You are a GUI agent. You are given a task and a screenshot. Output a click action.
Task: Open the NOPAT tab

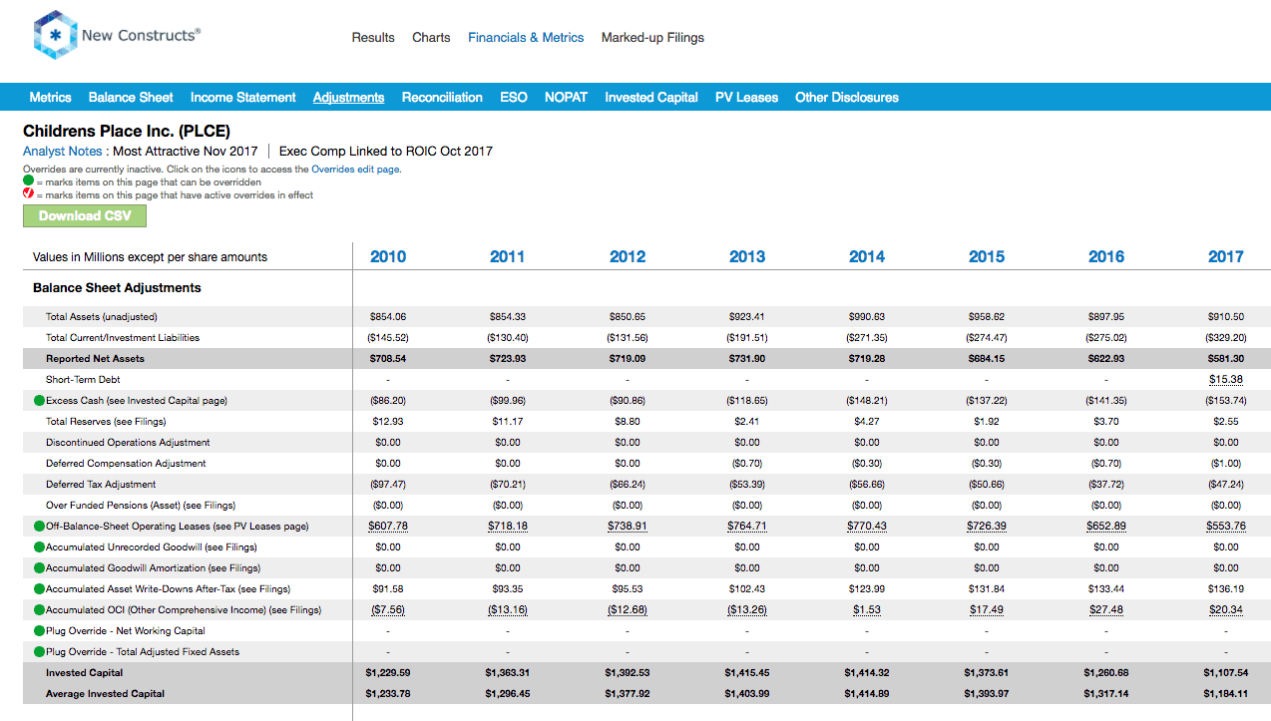(x=566, y=98)
